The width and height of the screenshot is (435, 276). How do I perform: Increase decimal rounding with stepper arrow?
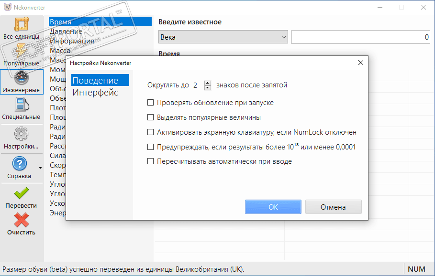click(207, 83)
